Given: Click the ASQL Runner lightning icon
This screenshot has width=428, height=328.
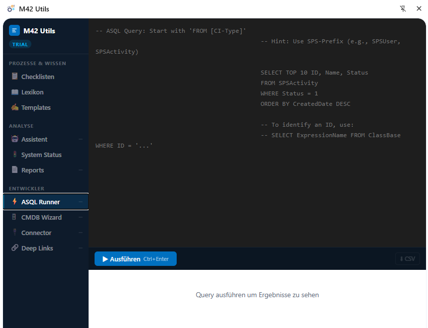Looking at the screenshot, I should coord(15,201).
